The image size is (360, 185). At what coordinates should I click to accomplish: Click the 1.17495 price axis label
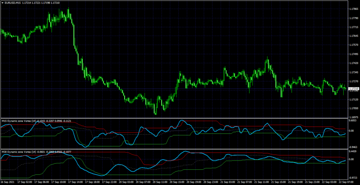click(x=353, y=54)
